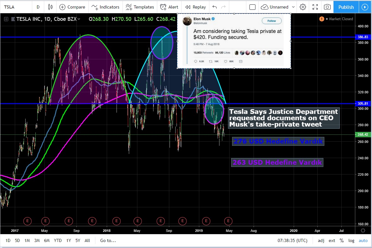
Task: Change the D interval selector
Action: point(38,7)
